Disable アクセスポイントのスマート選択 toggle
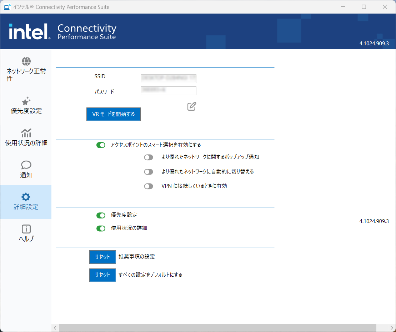This screenshot has width=396, height=332. click(101, 145)
